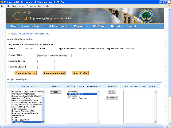Select the Reports navigation item
171x128 pixels.
(x=116, y=26)
